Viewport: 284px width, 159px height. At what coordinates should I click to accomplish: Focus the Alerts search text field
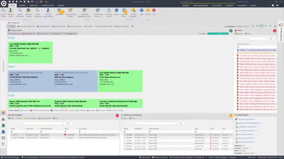250,38
